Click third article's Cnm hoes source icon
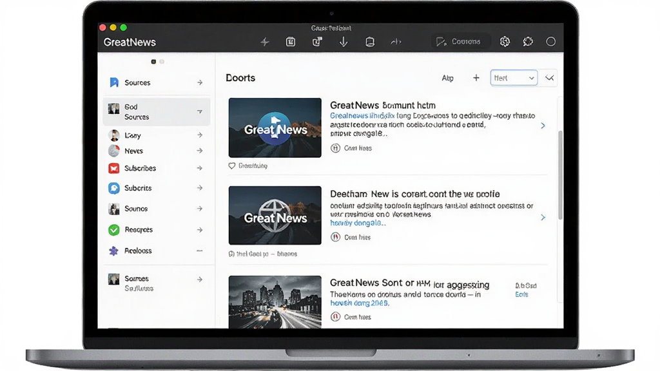The width and height of the screenshot is (660, 371). click(335, 317)
